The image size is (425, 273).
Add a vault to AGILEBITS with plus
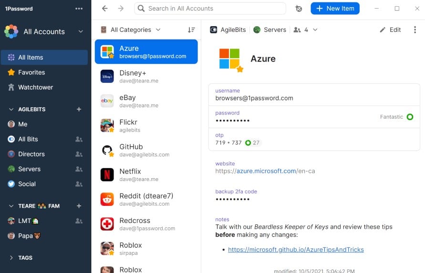coord(79,109)
